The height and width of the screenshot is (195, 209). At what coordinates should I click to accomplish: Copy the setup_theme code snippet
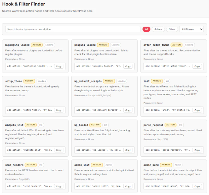(x=59, y=110)
